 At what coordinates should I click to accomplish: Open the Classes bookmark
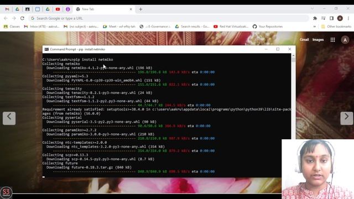[12, 27]
